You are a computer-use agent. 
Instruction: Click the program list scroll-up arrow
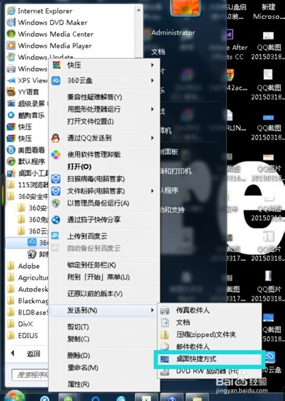(x=138, y=10)
